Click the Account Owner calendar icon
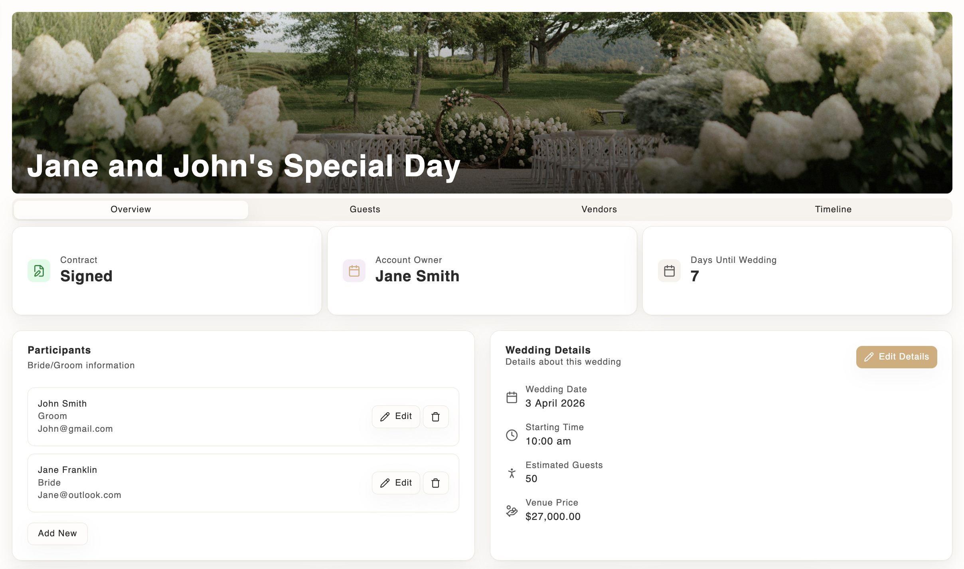Screen dimensions: 964x569 click(x=354, y=271)
